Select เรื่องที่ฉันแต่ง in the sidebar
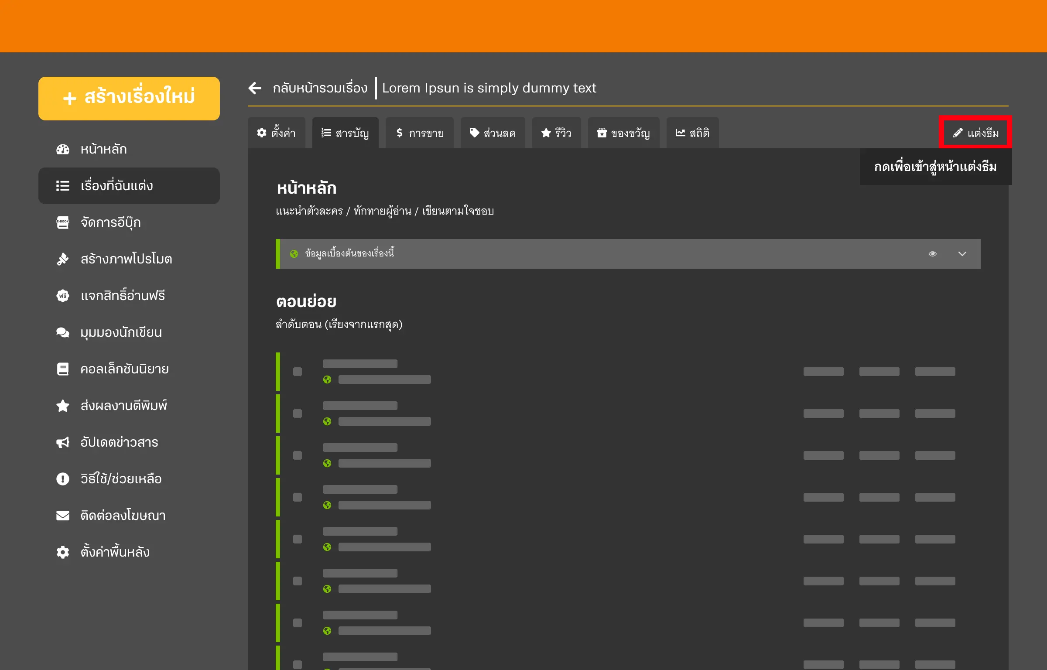 pos(129,186)
